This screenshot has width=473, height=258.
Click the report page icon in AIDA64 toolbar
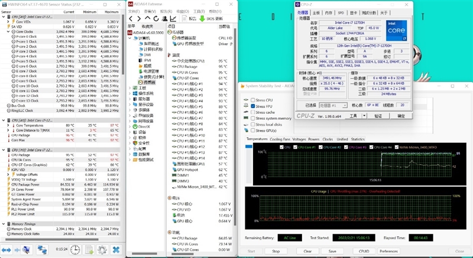pyautogui.click(x=184, y=19)
